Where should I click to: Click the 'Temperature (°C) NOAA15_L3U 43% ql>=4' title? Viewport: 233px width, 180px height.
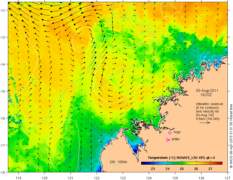click(x=181, y=158)
